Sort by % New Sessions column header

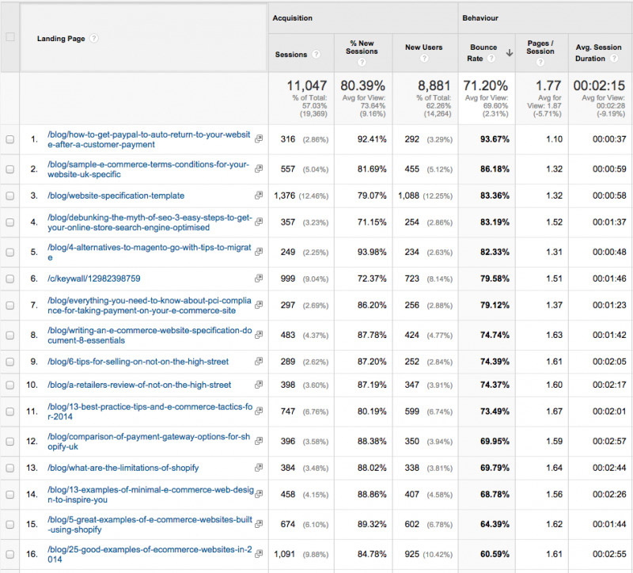362,47
